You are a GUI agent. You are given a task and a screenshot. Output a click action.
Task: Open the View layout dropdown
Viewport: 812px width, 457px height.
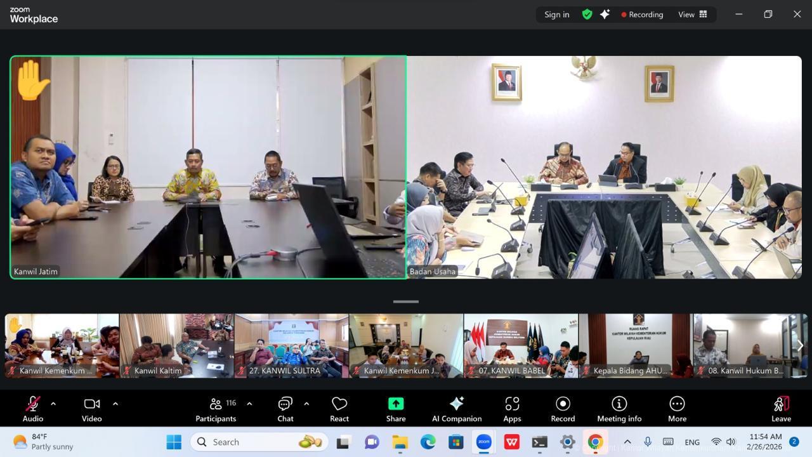pos(693,14)
